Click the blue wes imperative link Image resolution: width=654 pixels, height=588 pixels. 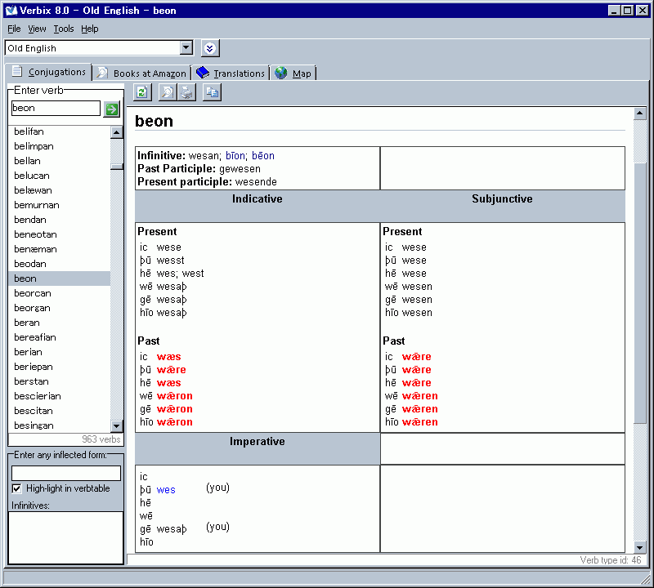coord(166,490)
